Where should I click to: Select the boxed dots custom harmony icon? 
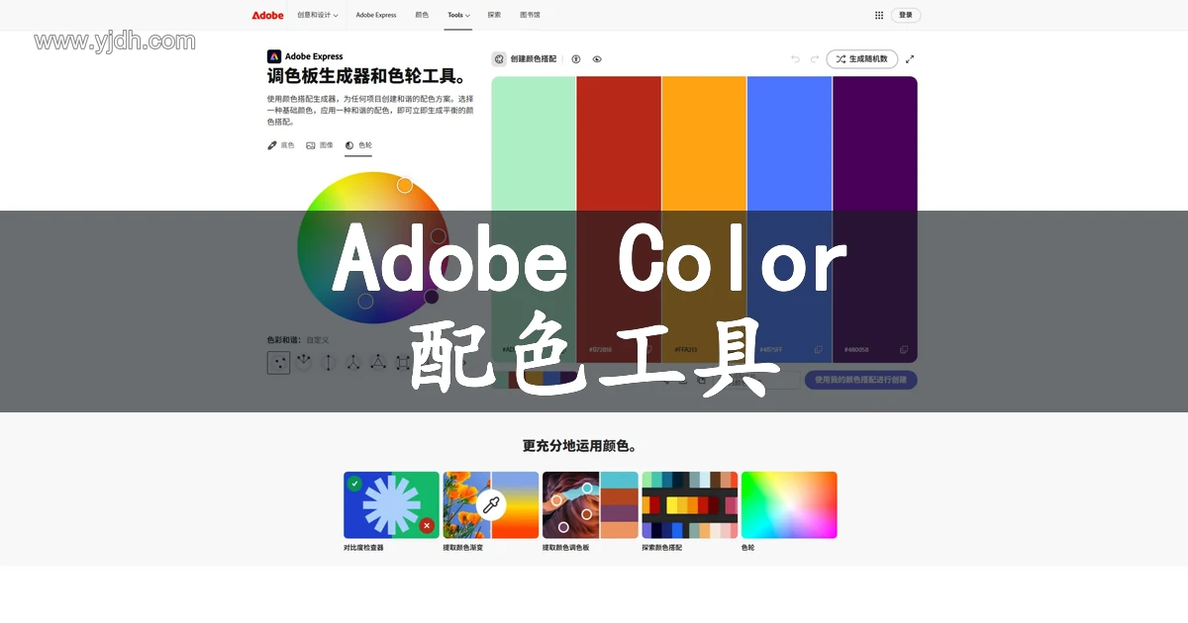click(x=278, y=363)
